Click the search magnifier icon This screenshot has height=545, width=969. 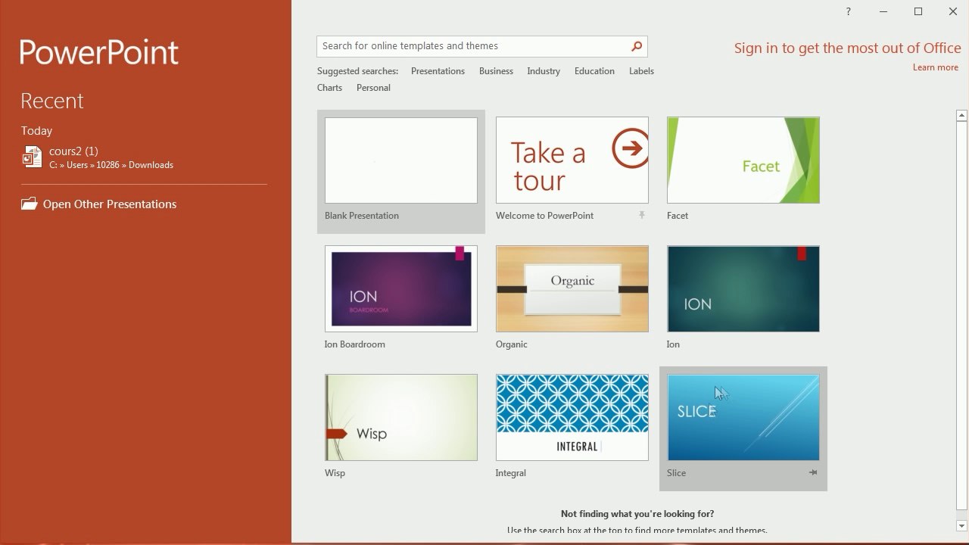coord(637,46)
